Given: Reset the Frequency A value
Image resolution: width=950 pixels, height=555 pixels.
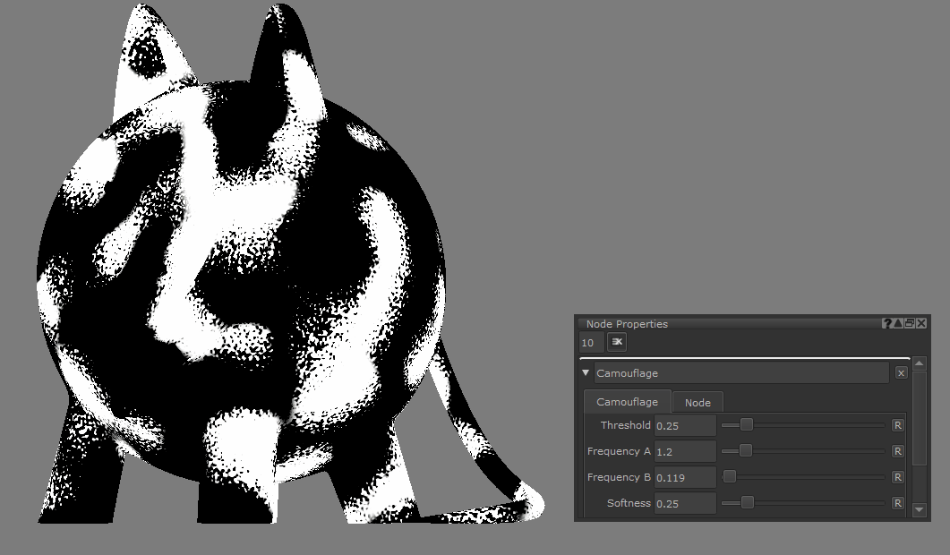Looking at the screenshot, I should coord(897,451).
